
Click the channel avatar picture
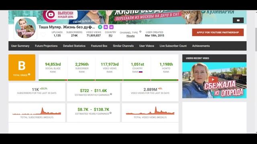[x=25, y=28]
